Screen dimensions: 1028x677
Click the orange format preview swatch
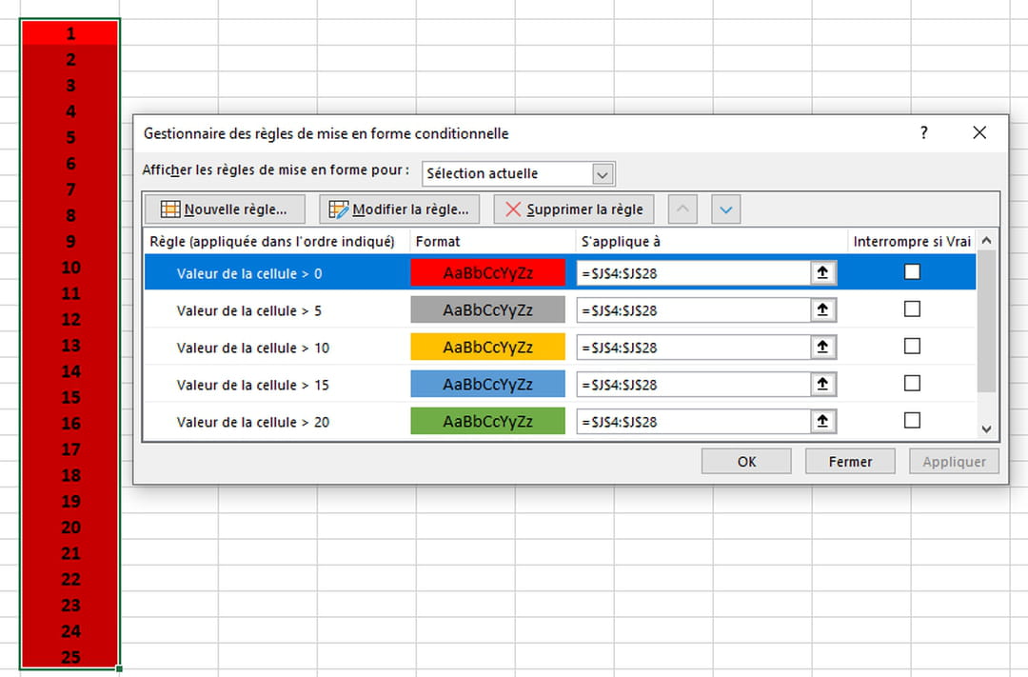coord(487,347)
